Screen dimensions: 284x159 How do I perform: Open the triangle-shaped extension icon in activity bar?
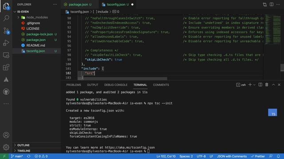point(6,79)
